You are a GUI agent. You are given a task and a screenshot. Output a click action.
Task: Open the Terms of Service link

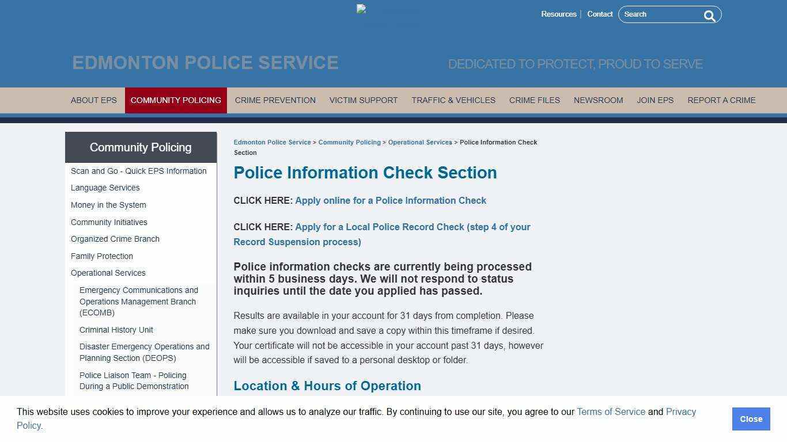[611, 411]
